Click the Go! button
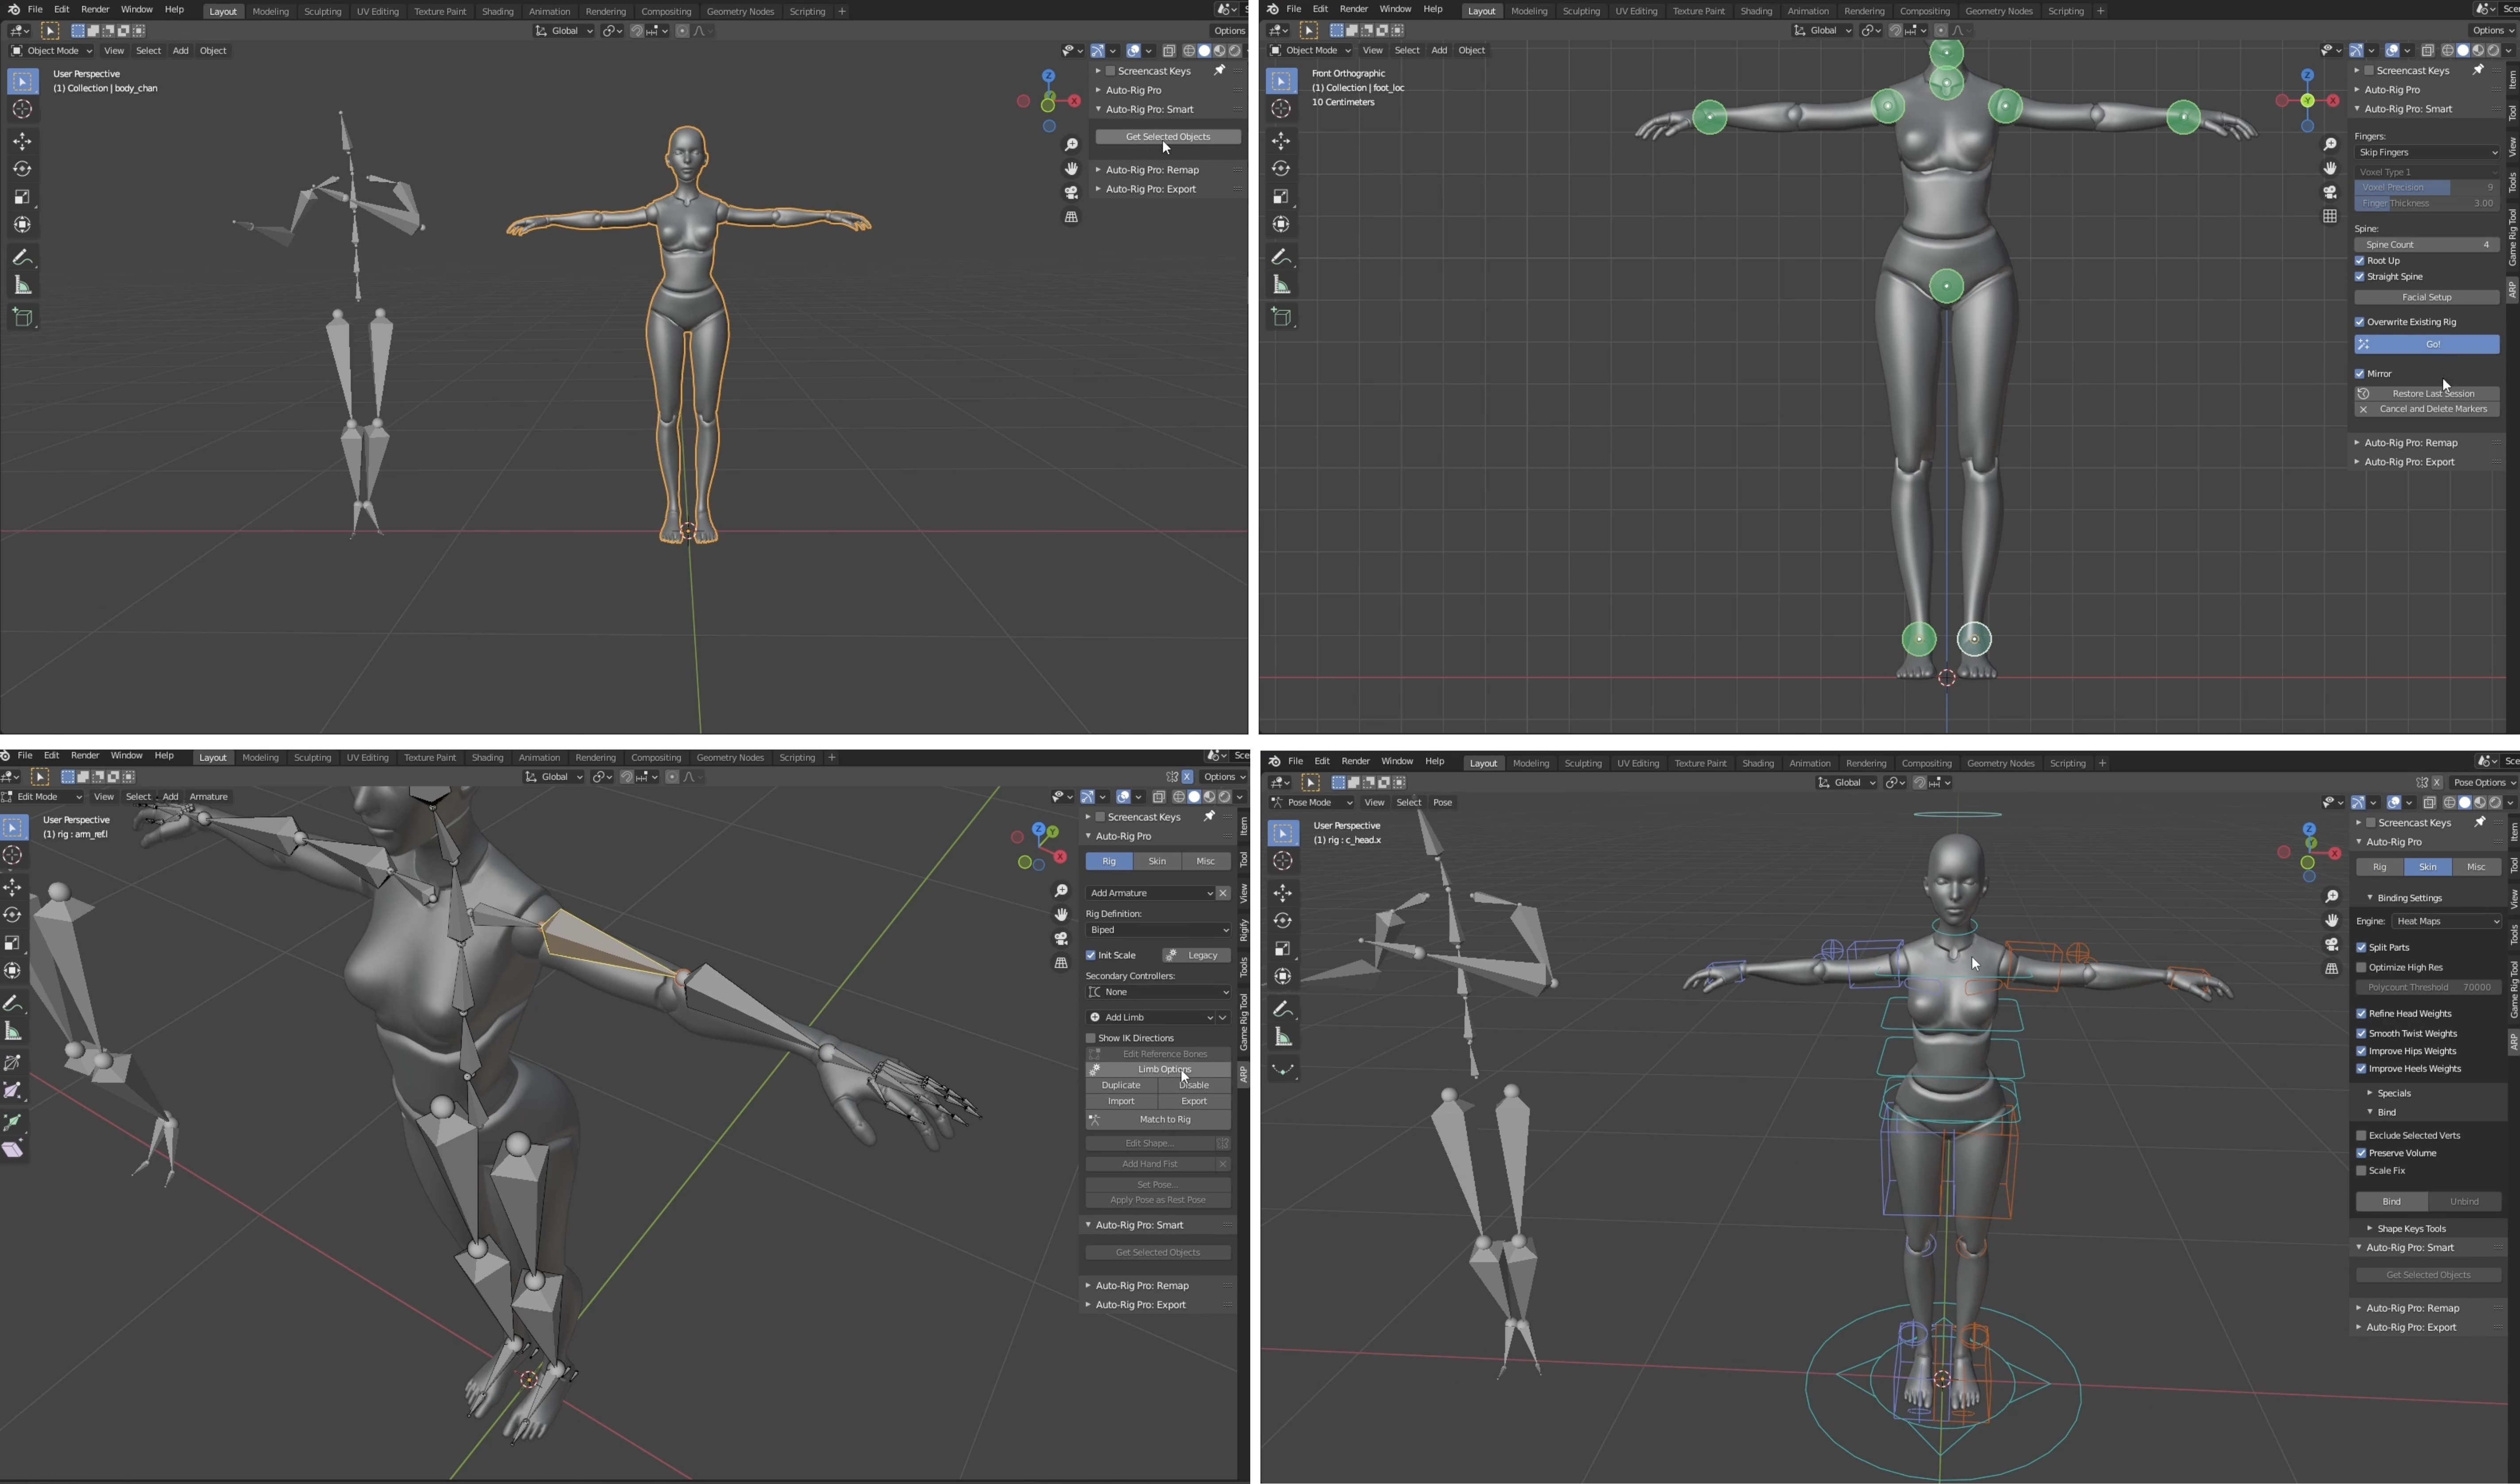Screen dimensions: 2520x1484 click(2427, 344)
